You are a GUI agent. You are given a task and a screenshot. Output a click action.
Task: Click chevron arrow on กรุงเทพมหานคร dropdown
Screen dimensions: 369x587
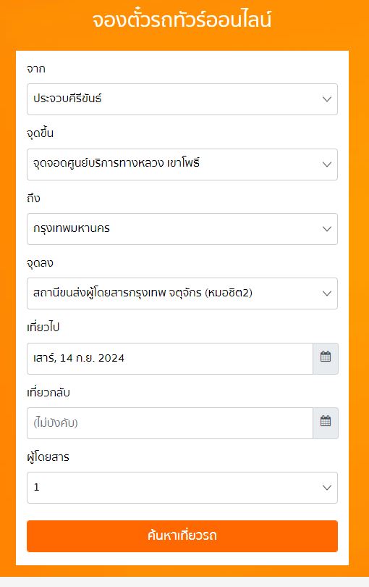pos(327,229)
